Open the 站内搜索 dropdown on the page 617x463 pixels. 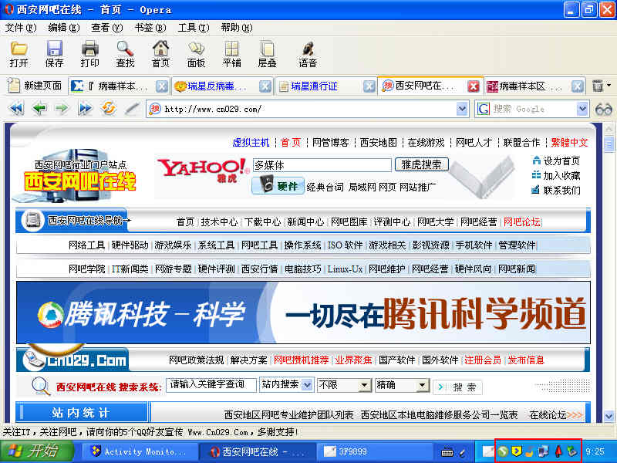pyautogui.click(x=307, y=385)
